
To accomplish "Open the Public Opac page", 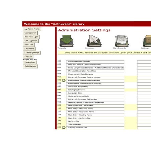I will pyautogui.click(x=30, y=62).
